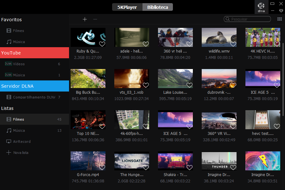Open the DLNA streaming icon
This screenshot has width=285, height=190.
261,7
